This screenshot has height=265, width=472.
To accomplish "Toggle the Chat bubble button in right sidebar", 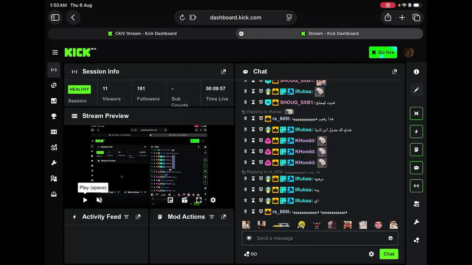I will (416, 168).
